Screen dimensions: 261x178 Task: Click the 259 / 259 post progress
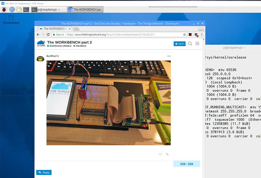tap(186, 164)
